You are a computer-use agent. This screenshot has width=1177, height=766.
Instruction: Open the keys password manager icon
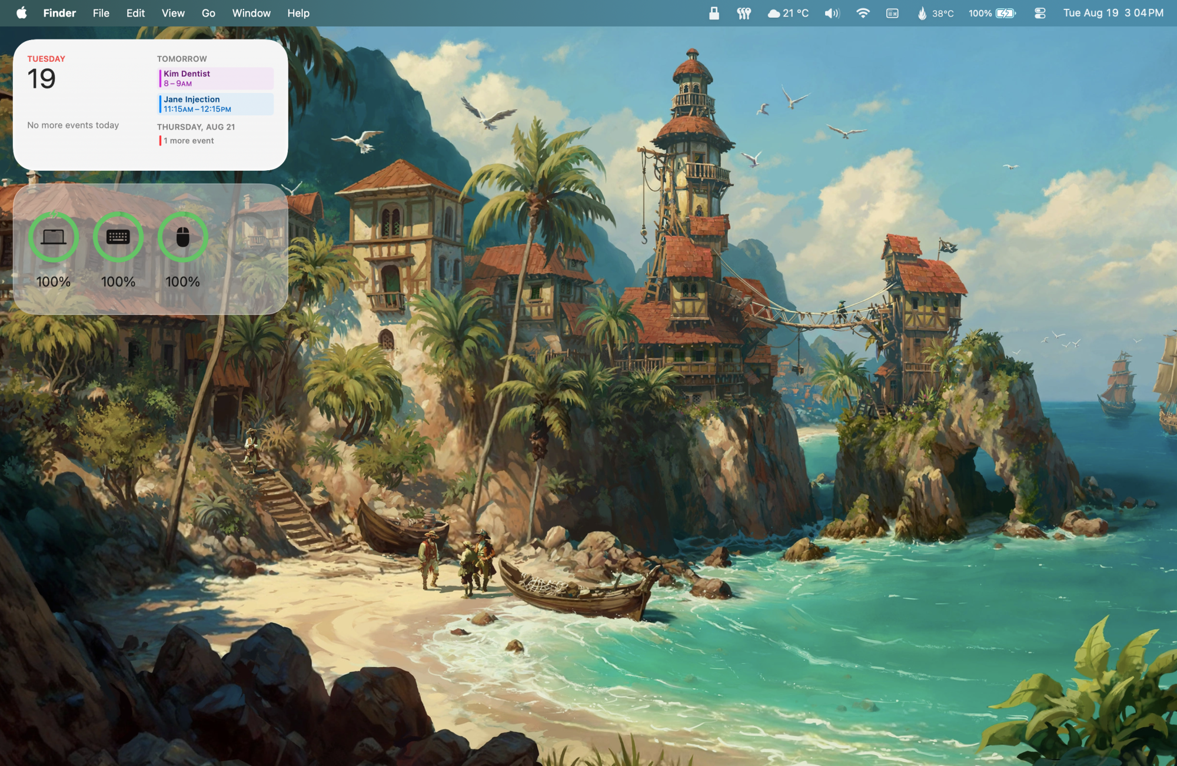pyautogui.click(x=744, y=13)
